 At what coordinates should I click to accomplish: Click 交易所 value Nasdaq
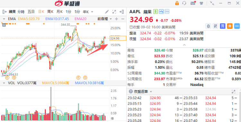point(197,85)
